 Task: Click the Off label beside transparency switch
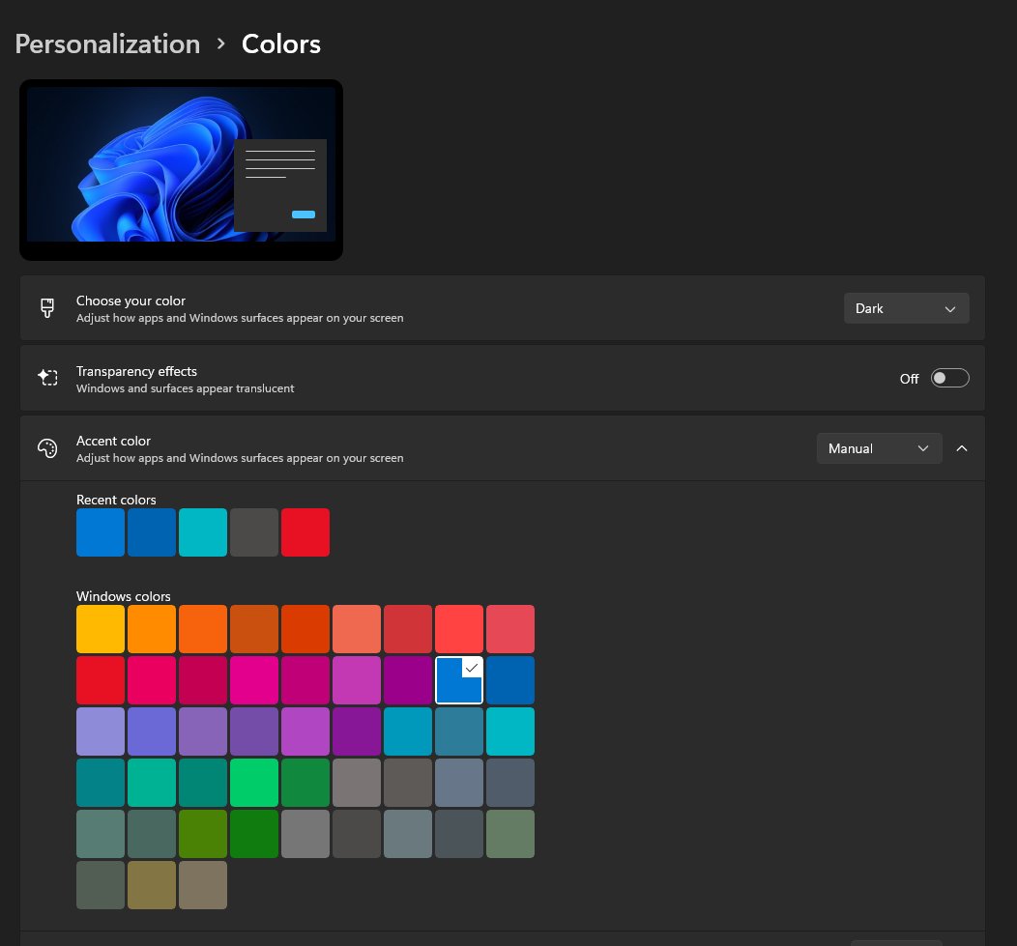pyautogui.click(x=910, y=379)
